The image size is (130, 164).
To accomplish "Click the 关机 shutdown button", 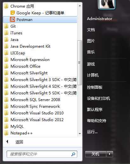I will (96, 154).
